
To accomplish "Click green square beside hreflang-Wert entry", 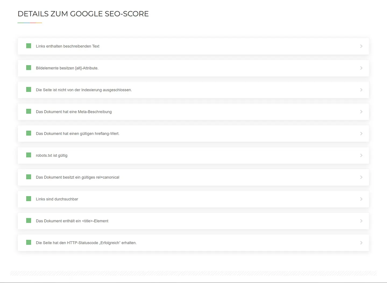I will click(x=29, y=133).
